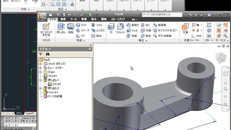Choose the Sweep (スイープ) tool
The height and width of the screenshot is (130, 231).
[x=83, y=30]
